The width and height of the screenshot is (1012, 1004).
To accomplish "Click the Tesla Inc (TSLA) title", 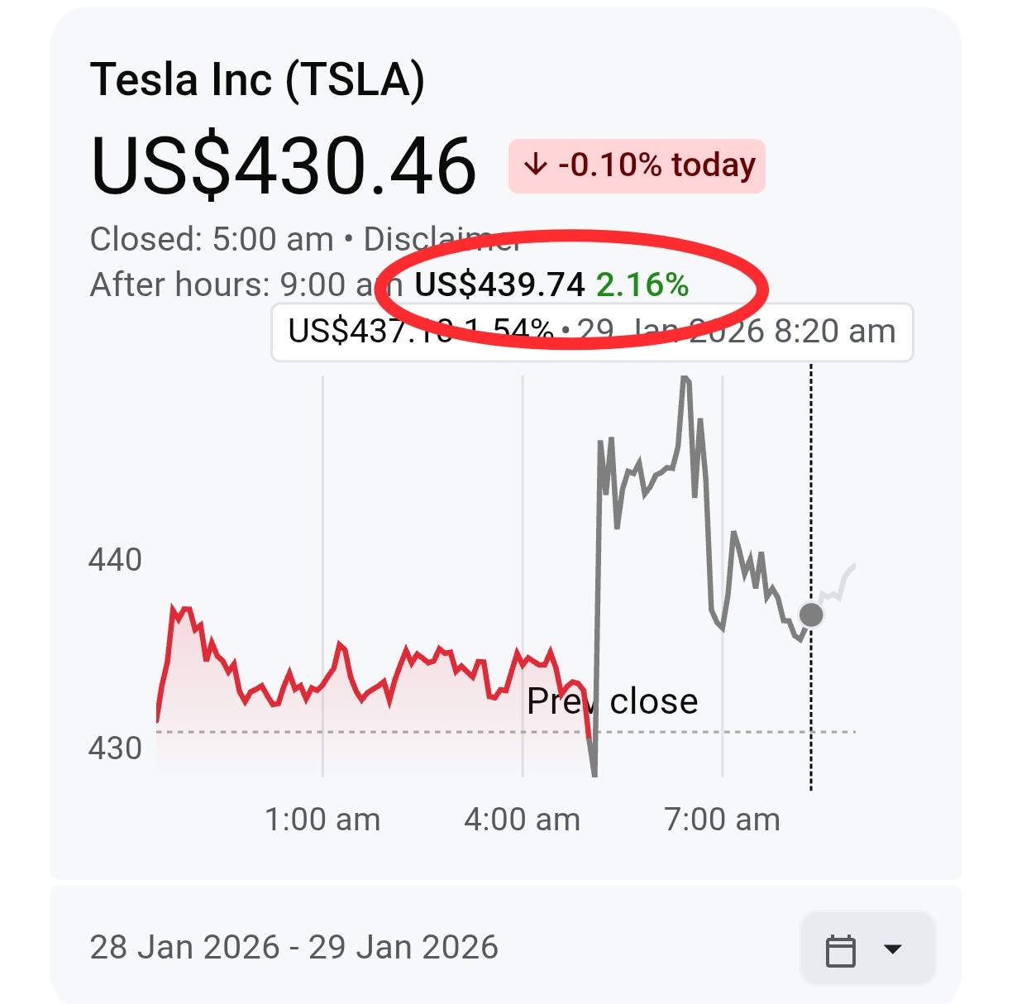I will 257,80.
